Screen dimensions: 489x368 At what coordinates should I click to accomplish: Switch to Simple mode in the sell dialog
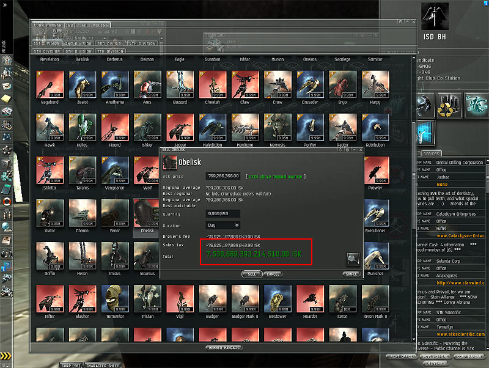(351, 274)
